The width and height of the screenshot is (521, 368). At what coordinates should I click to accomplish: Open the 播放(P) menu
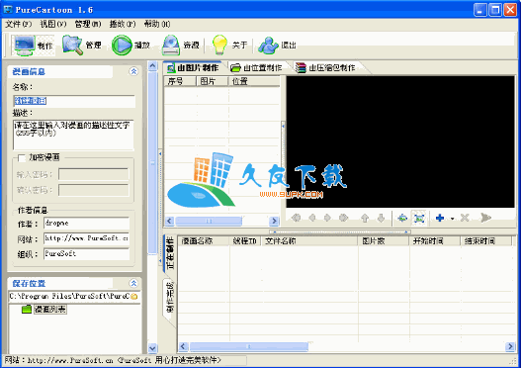click(123, 24)
